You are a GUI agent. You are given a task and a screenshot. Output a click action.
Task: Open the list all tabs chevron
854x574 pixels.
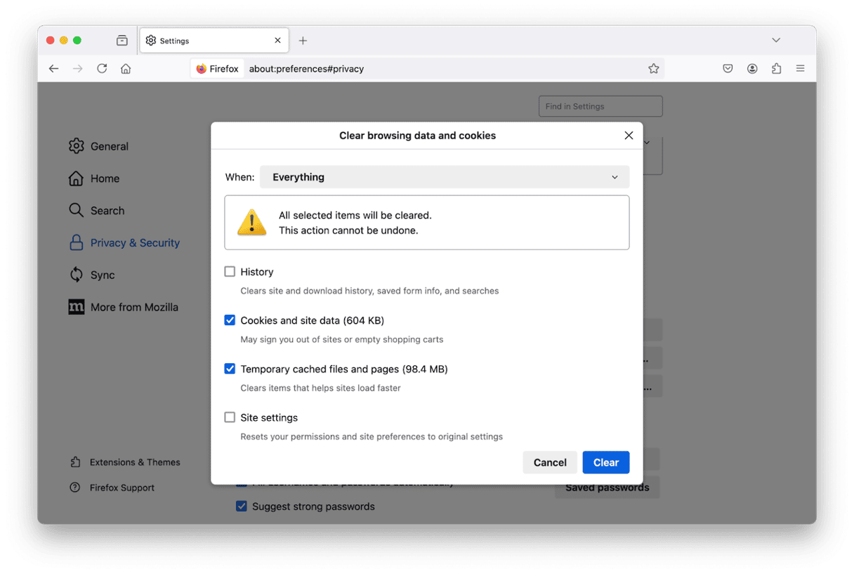pos(775,40)
